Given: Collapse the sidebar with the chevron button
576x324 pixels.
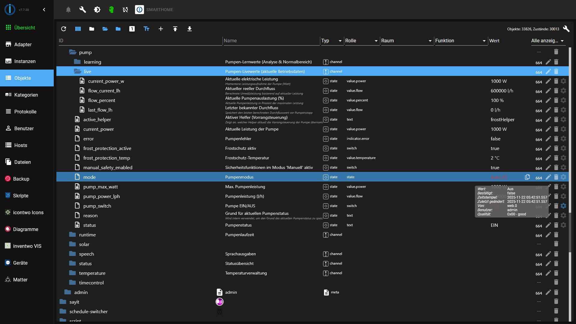Looking at the screenshot, I should point(44,10).
